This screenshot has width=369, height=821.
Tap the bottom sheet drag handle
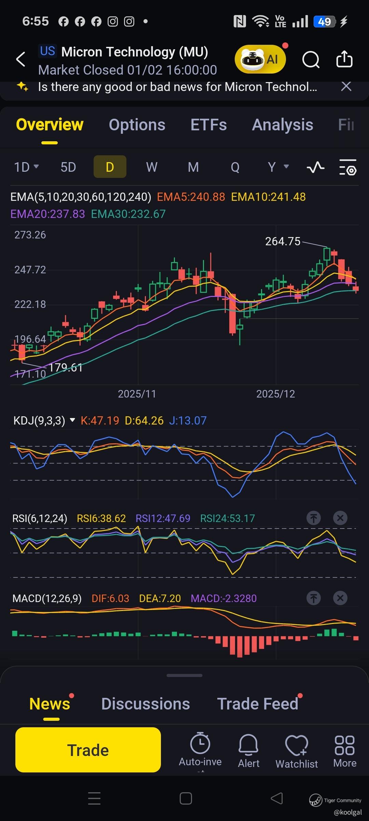click(x=184, y=675)
